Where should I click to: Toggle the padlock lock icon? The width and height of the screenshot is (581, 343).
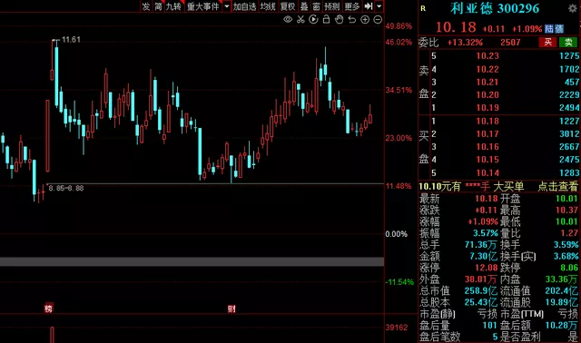(x=326, y=19)
